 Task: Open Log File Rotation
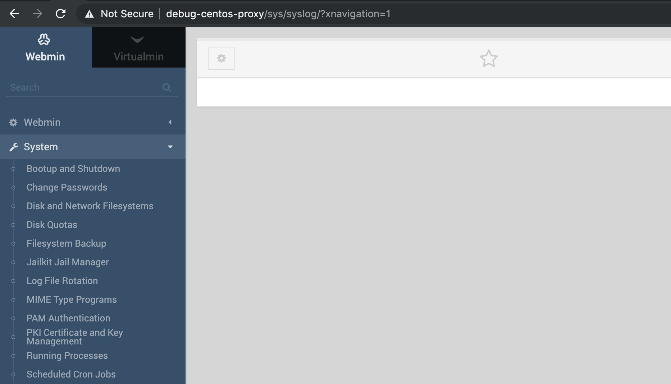tap(62, 281)
